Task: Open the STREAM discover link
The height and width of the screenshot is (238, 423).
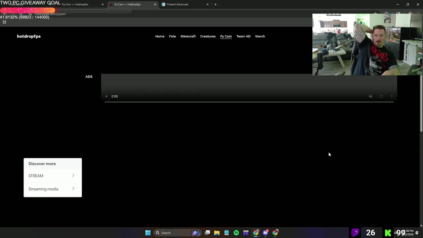Action: (53, 176)
